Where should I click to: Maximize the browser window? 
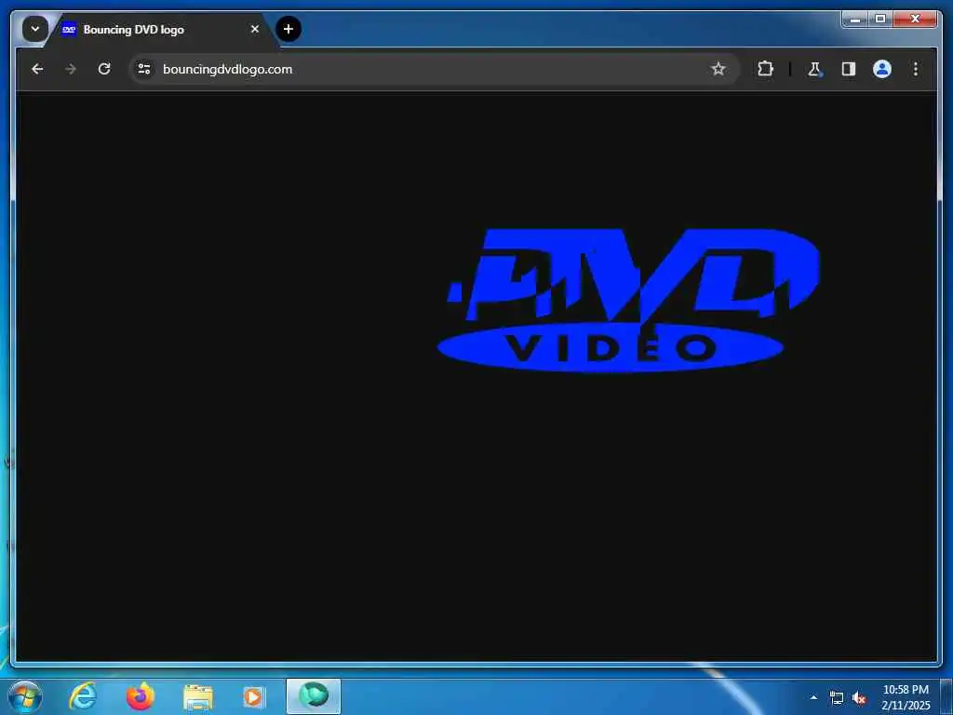pyautogui.click(x=880, y=20)
